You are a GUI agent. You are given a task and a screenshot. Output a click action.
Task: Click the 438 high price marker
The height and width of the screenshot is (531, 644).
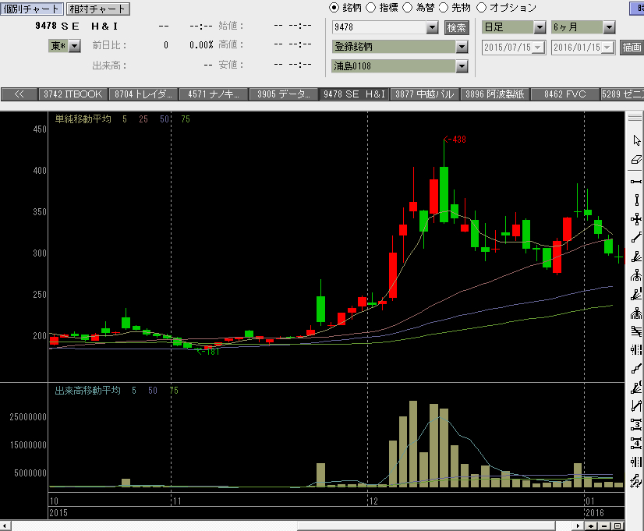click(455, 140)
